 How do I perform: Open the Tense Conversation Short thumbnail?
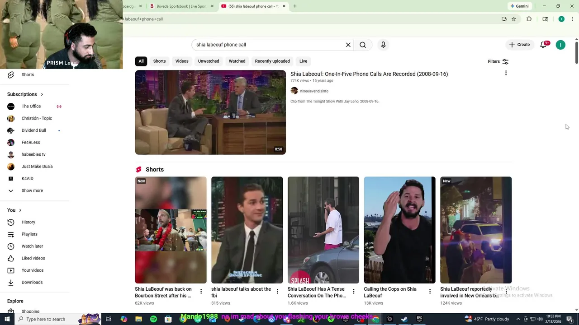point(323,230)
